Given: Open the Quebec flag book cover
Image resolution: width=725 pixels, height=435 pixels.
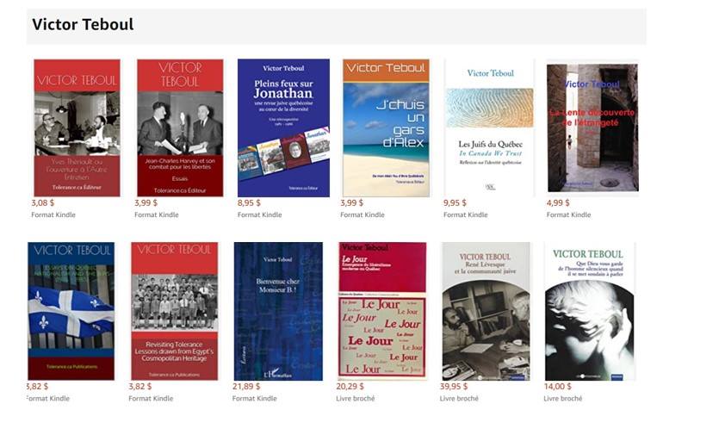Looking at the screenshot, I should tap(71, 311).
